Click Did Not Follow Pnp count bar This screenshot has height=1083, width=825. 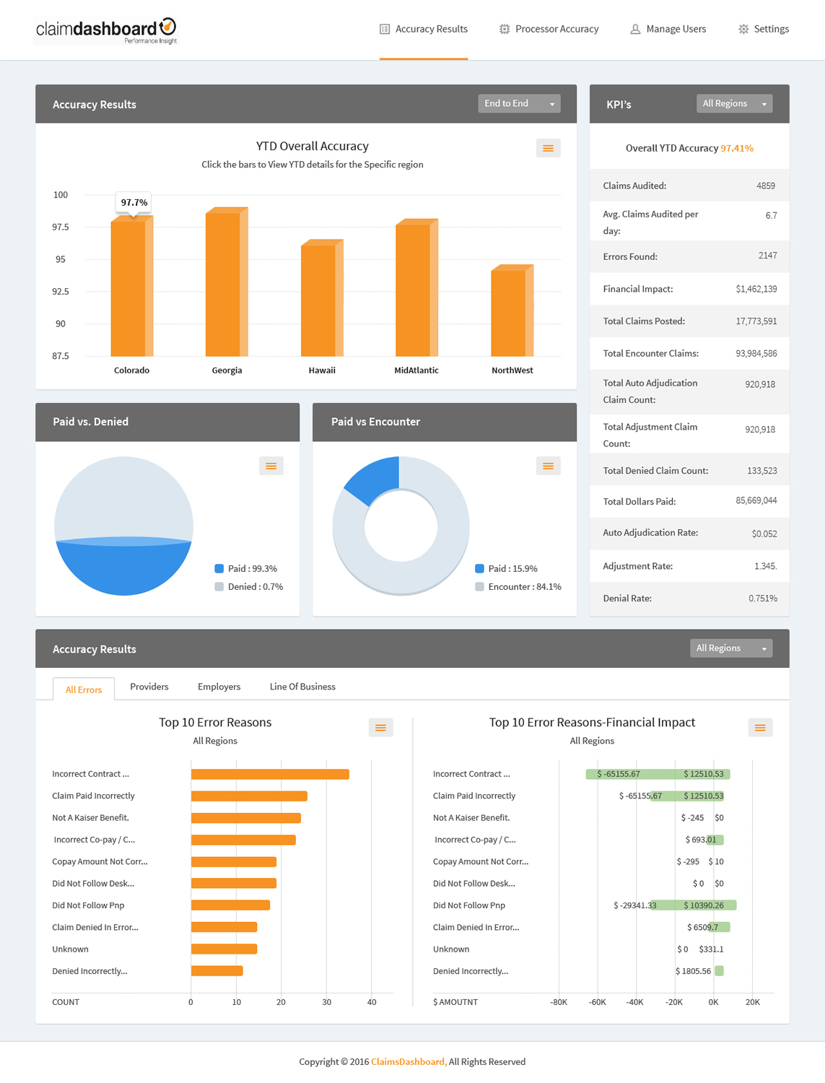click(x=230, y=905)
